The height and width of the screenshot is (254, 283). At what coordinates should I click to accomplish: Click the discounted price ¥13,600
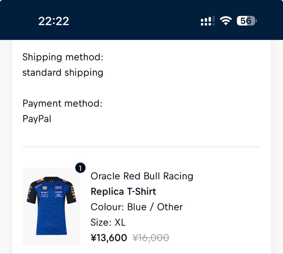click(x=109, y=238)
